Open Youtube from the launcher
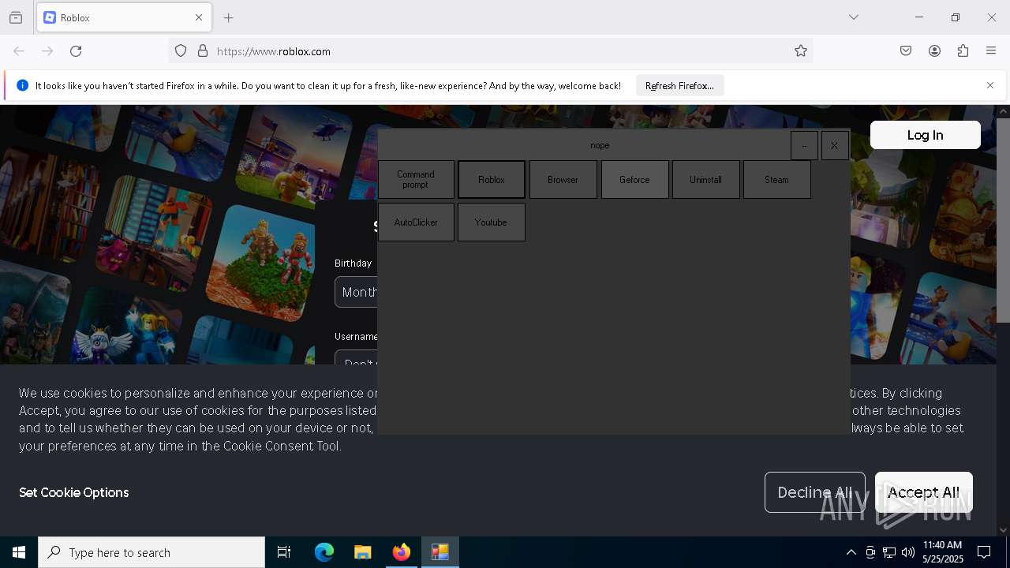1010x568 pixels. click(x=491, y=222)
